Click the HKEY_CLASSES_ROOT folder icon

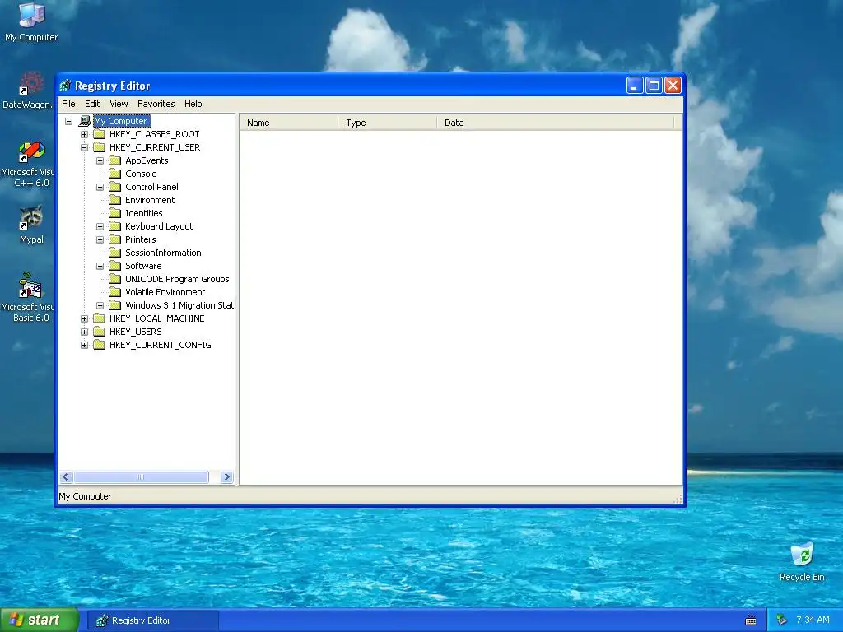pos(100,134)
